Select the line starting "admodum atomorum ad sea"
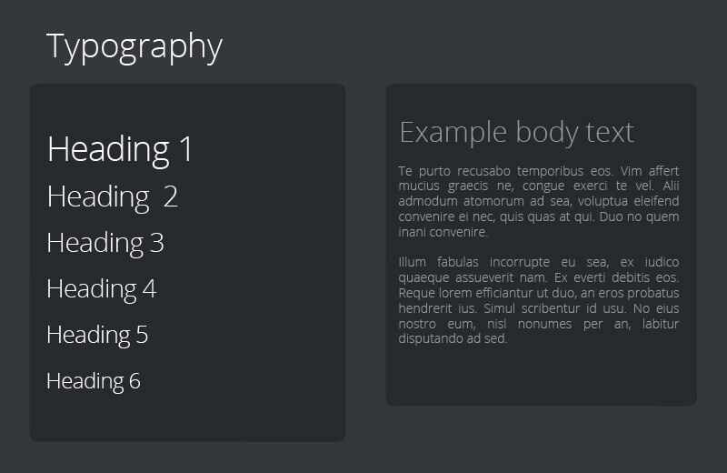The width and height of the screenshot is (727, 473). point(538,201)
